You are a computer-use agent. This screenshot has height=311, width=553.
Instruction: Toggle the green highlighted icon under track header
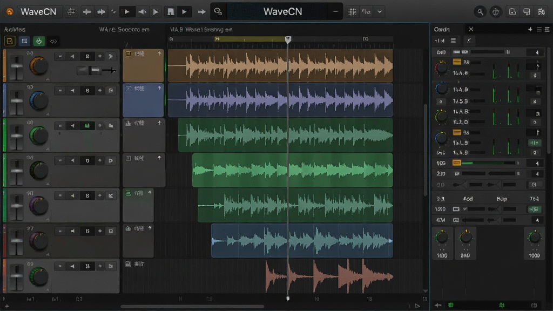point(39,41)
